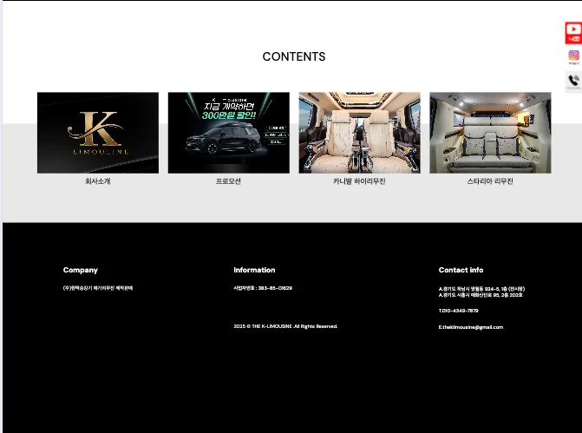Select the 스타리아 리무진 caption link
The width and height of the screenshot is (582, 433).
click(x=490, y=181)
